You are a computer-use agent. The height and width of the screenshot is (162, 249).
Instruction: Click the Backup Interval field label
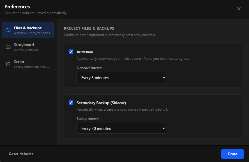(88, 119)
